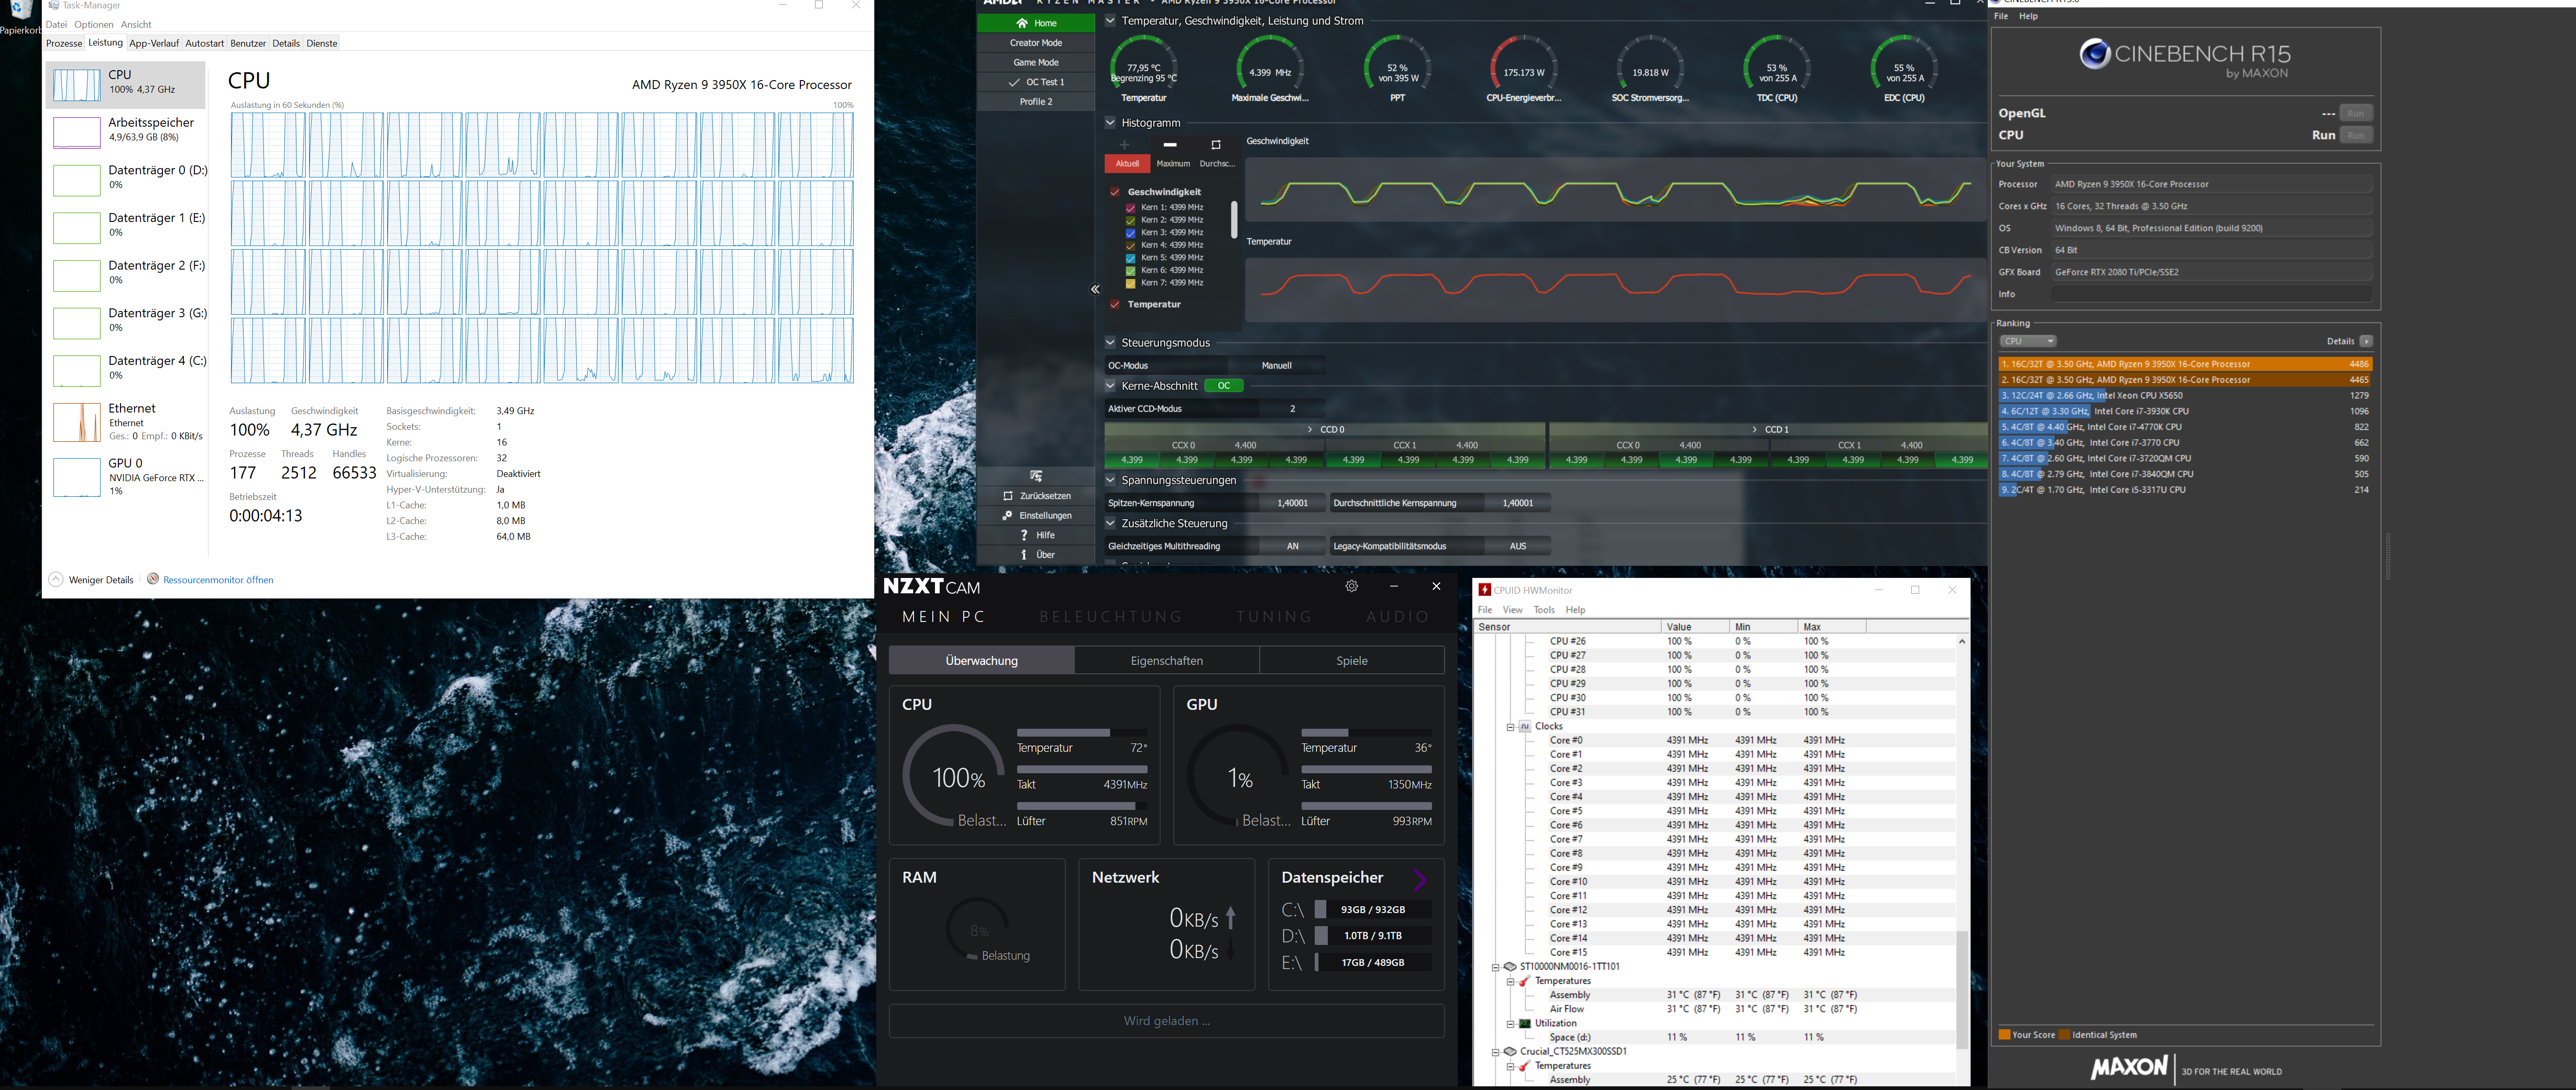This screenshot has height=1090, width=2576.
Task: Click the histogram minus icon
Action: click(x=1170, y=145)
